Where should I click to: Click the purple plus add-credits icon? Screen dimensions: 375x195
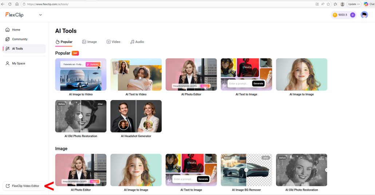pyautogui.click(x=352, y=15)
